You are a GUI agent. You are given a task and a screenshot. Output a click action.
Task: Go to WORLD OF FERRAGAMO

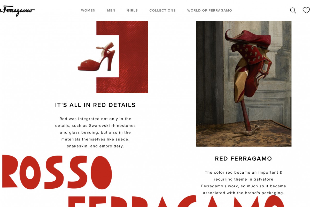pos(210,11)
